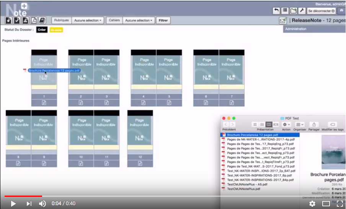Image resolution: width=346 pixels, height=209 pixels.
Task: Click the black Créer status button
Action: [x=42, y=29]
